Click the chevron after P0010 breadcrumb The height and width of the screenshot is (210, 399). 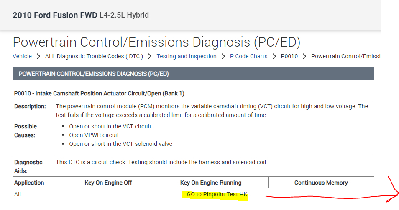tap(304, 56)
